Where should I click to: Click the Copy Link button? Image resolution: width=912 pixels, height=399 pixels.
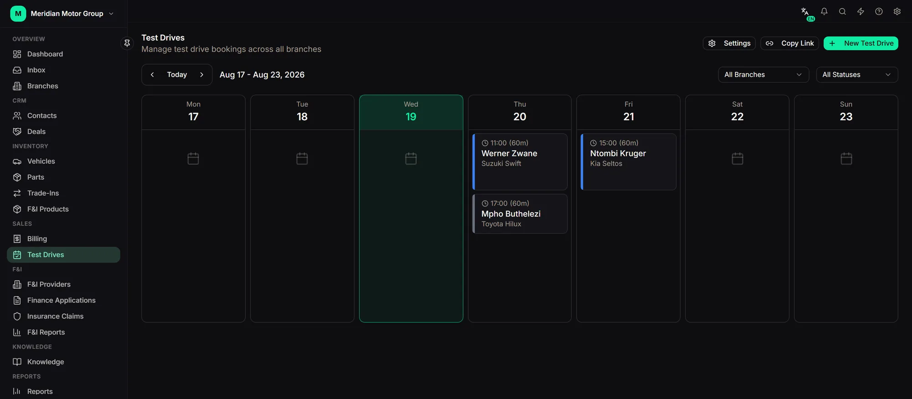[x=789, y=43]
